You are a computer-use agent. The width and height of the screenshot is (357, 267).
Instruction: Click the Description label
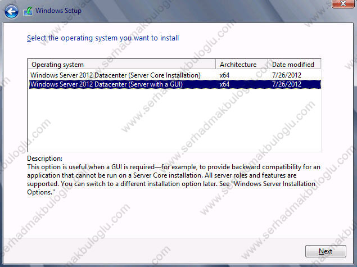pos(44,159)
